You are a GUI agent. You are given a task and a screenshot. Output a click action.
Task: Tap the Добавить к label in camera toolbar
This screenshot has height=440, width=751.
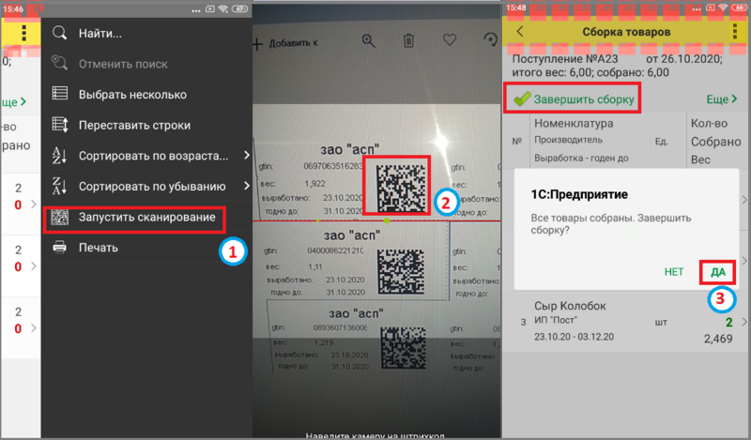tap(293, 43)
